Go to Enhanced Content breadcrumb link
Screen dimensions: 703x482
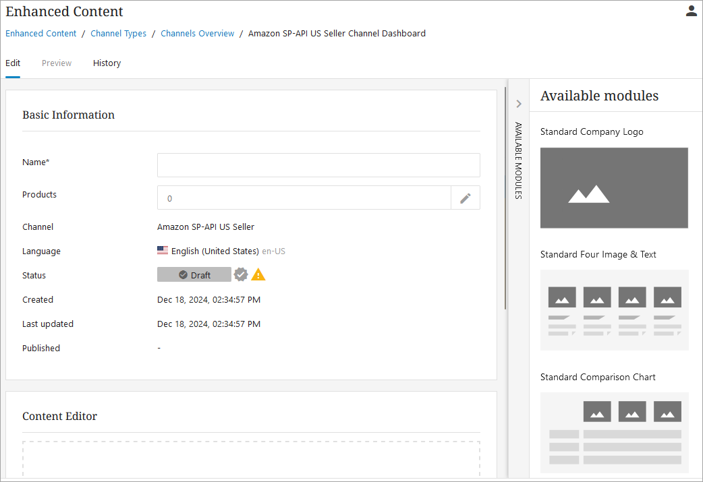(x=41, y=34)
